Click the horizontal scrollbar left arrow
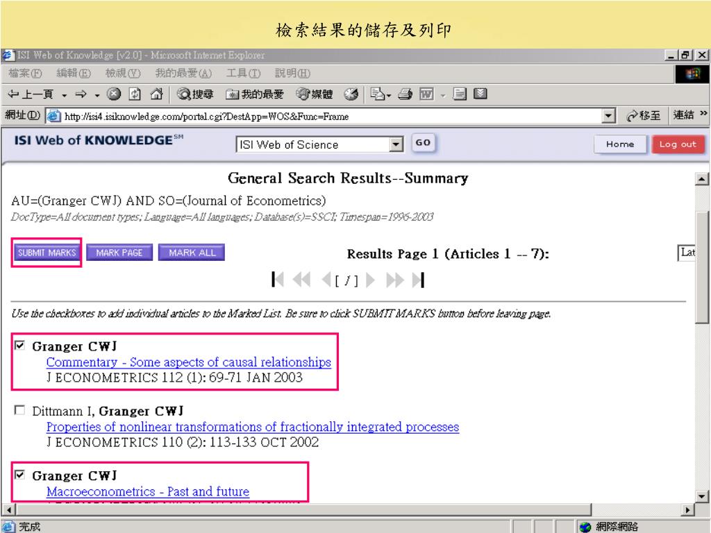The width and height of the screenshot is (711, 533). click(8, 510)
